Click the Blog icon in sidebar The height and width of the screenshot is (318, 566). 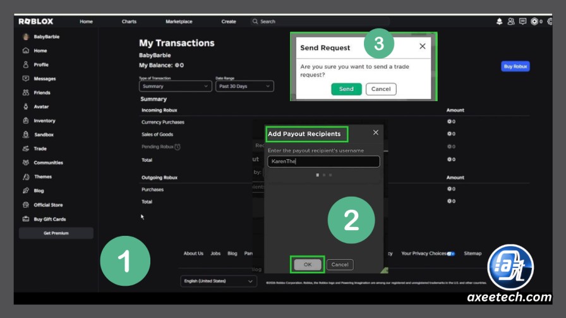pos(26,190)
